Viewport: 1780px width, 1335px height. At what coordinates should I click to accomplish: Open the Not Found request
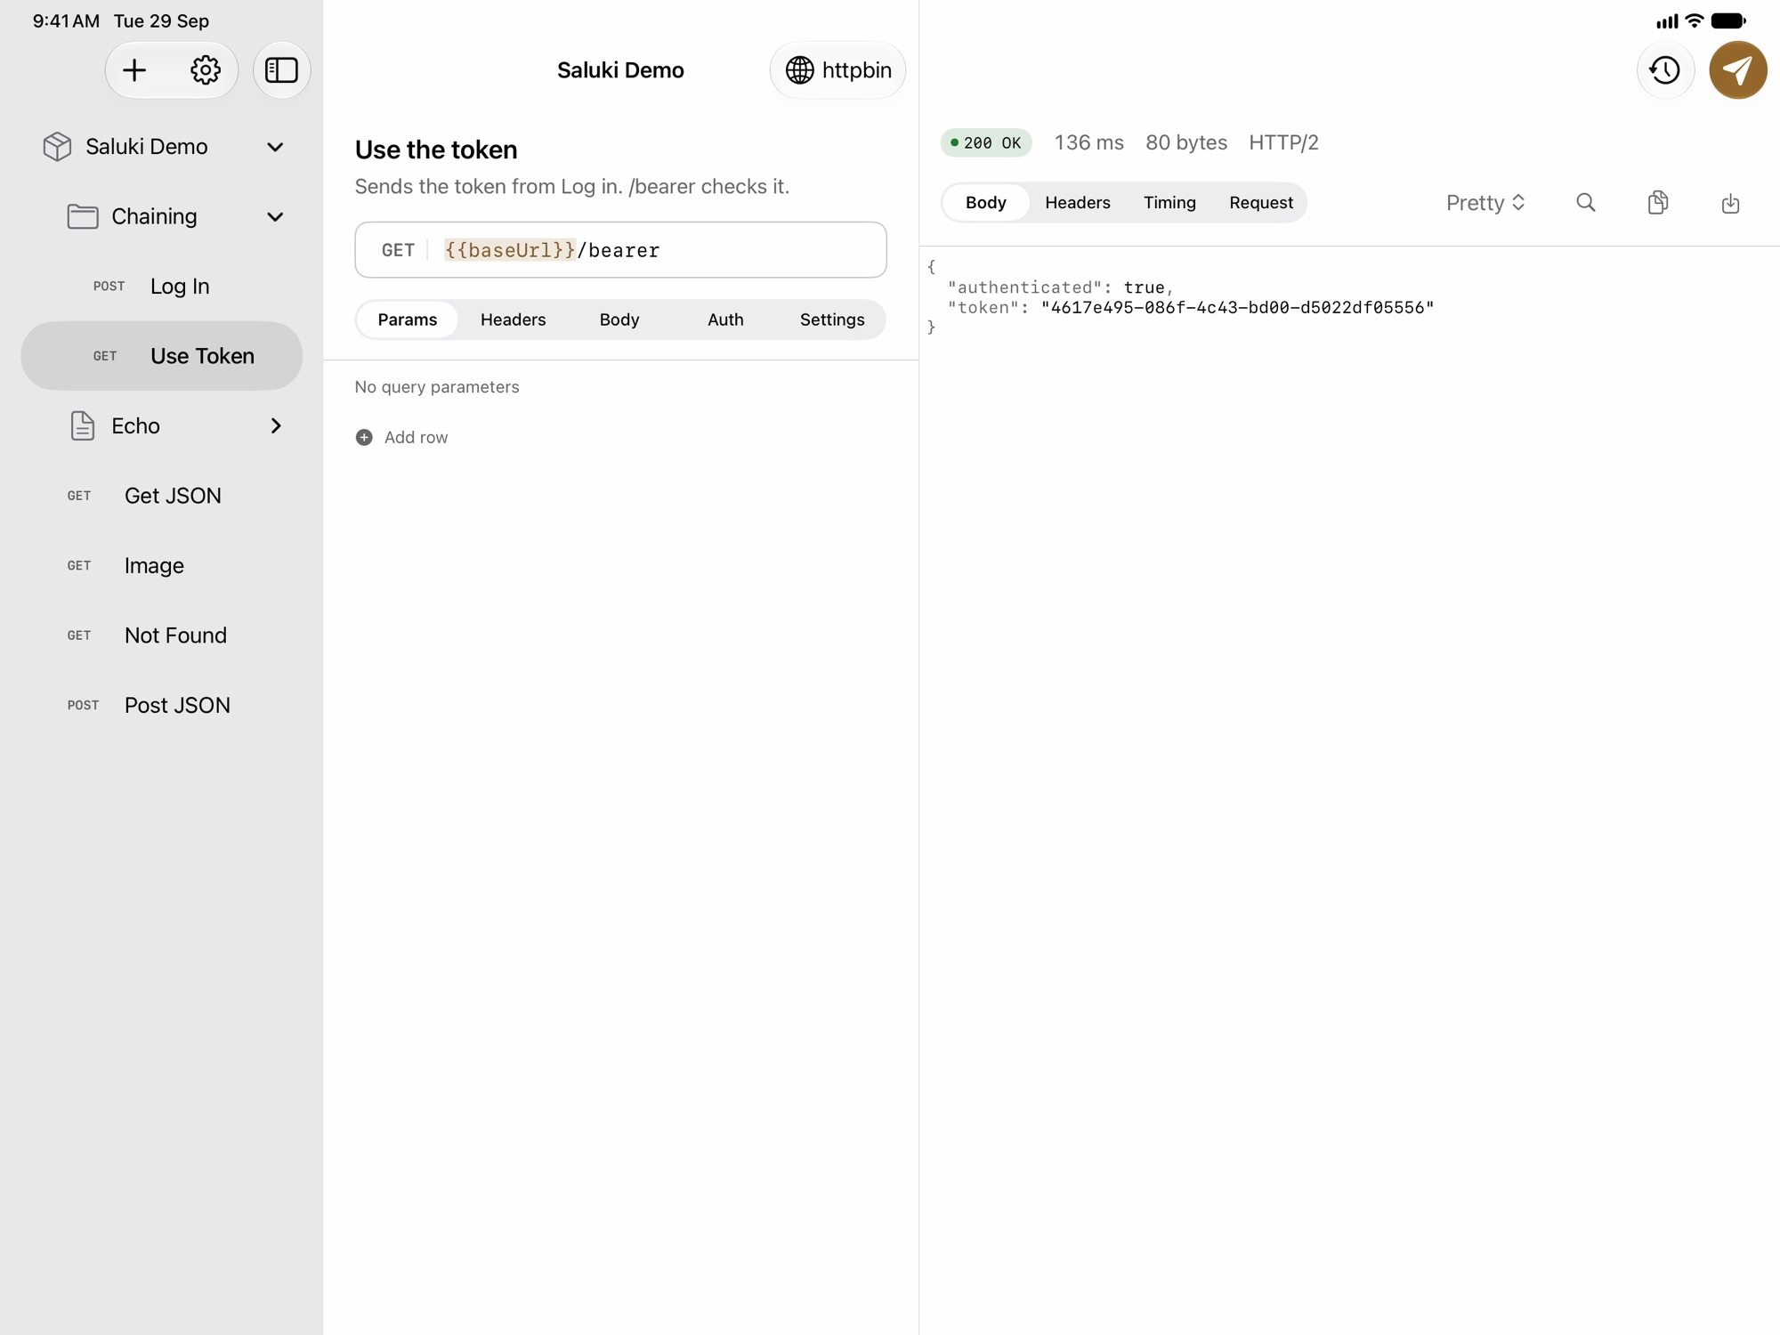click(x=162, y=635)
